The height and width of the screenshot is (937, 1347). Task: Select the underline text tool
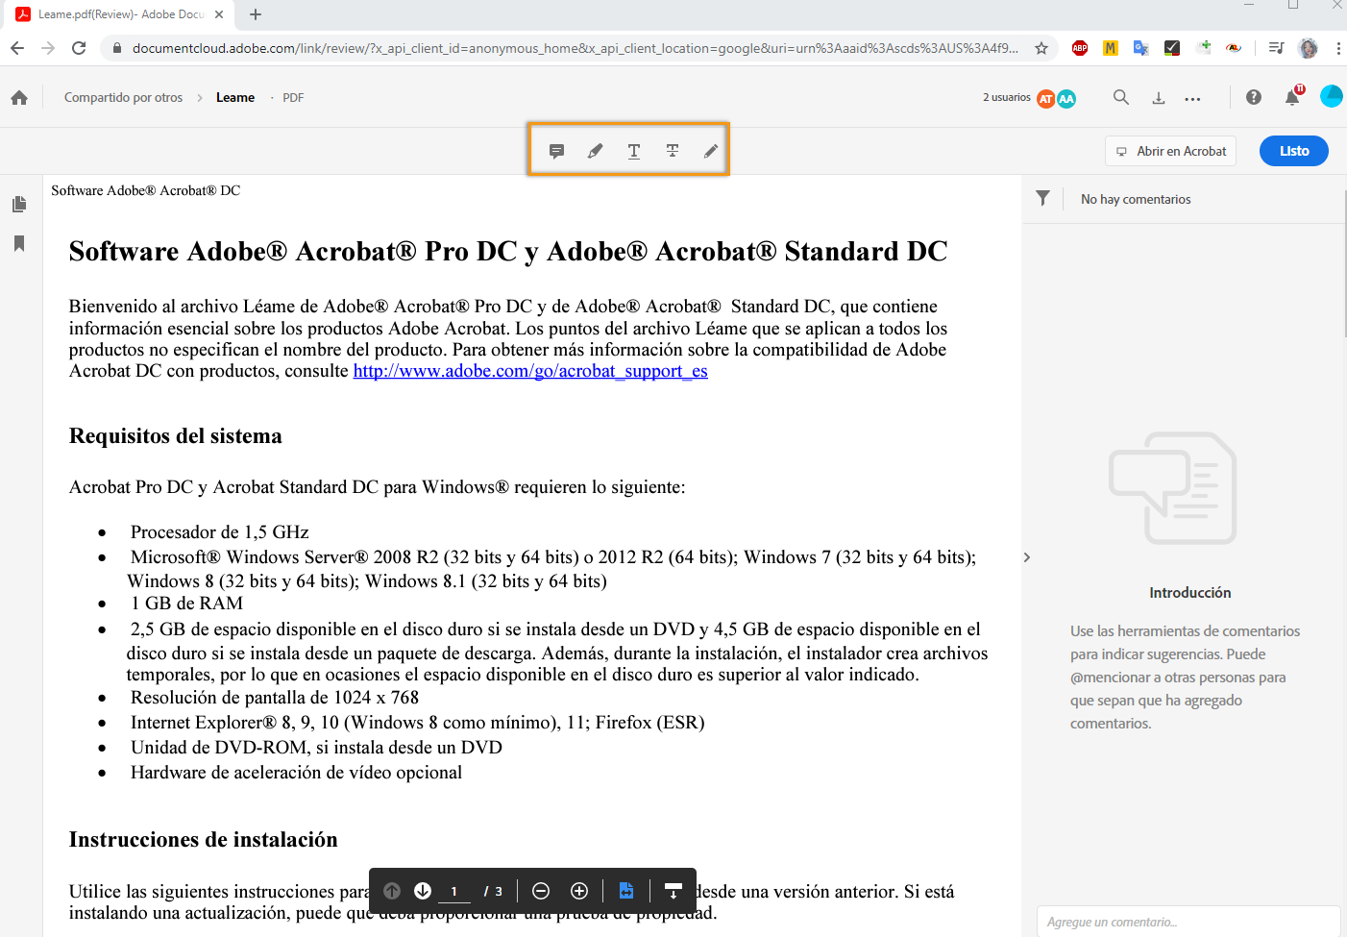click(633, 150)
